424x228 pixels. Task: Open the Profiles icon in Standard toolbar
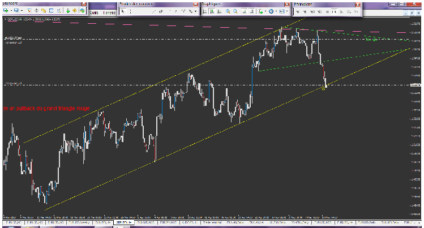pyautogui.click(x=16, y=11)
